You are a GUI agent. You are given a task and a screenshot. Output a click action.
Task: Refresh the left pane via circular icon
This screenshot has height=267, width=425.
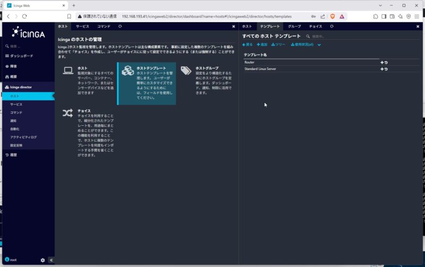point(120,26)
